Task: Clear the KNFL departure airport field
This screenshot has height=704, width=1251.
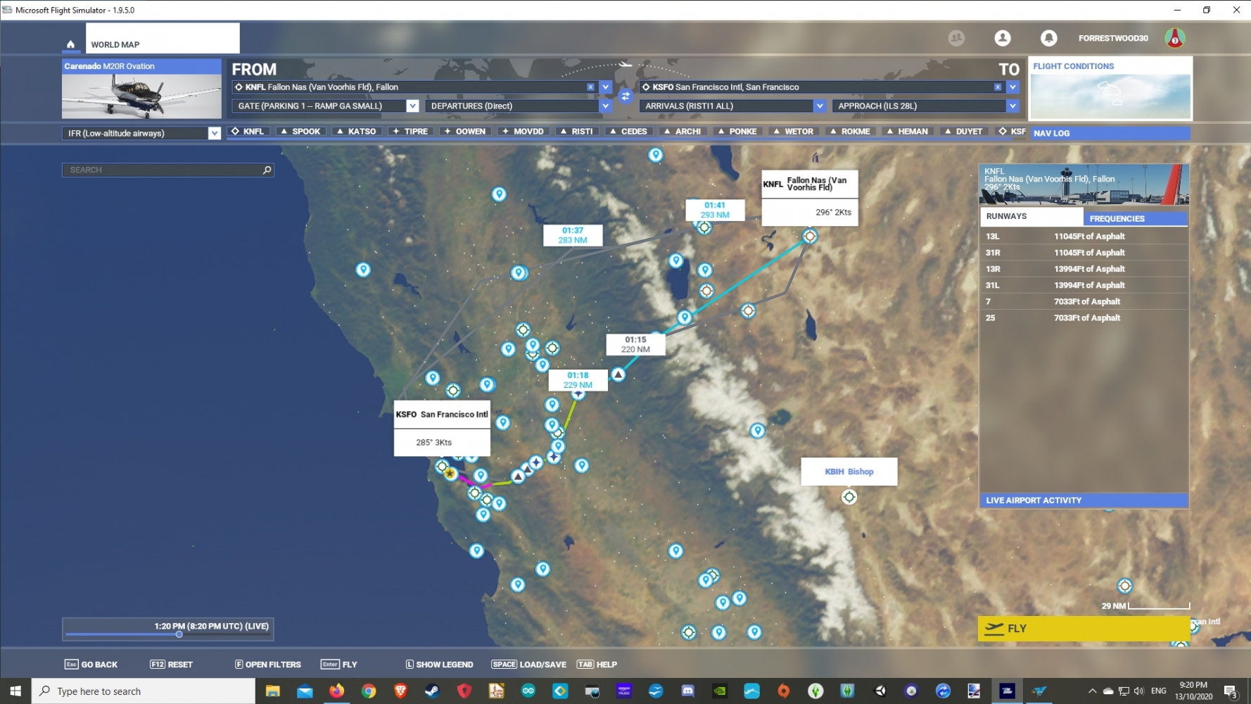Action: [590, 87]
